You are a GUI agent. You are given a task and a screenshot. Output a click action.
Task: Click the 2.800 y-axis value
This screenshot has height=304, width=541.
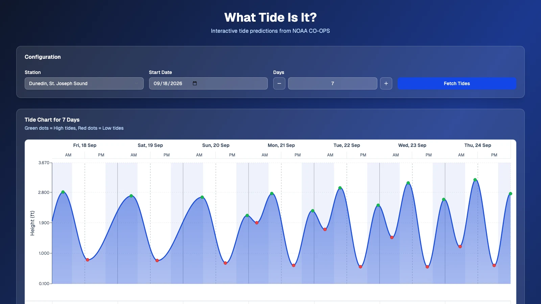pos(44,193)
